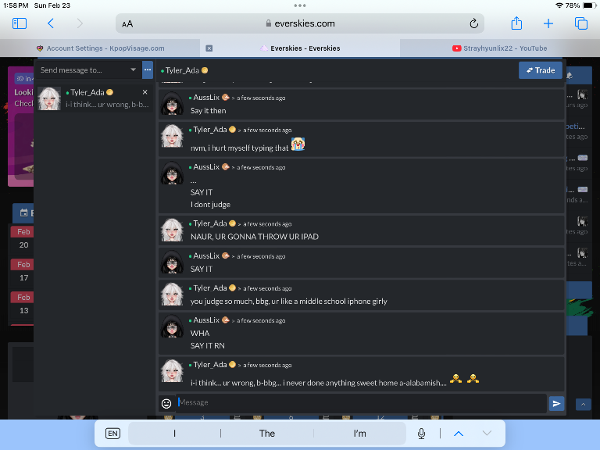Open the Feb 20 calendar entry
600x450 pixels.
click(23, 238)
